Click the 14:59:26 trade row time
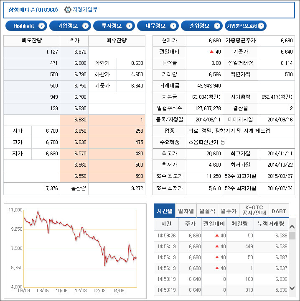300x301 pixels. click(166, 236)
